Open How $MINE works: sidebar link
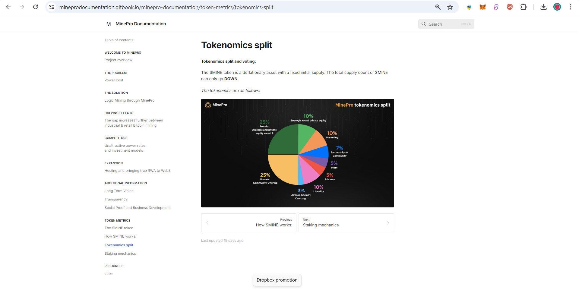The image size is (579, 290). [x=120, y=236]
